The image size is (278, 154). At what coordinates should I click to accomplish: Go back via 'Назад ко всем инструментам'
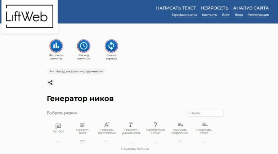[76, 71]
